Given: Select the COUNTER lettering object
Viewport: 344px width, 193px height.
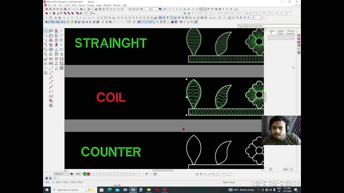Looking at the screenshot, I should [x=111, y=152].
